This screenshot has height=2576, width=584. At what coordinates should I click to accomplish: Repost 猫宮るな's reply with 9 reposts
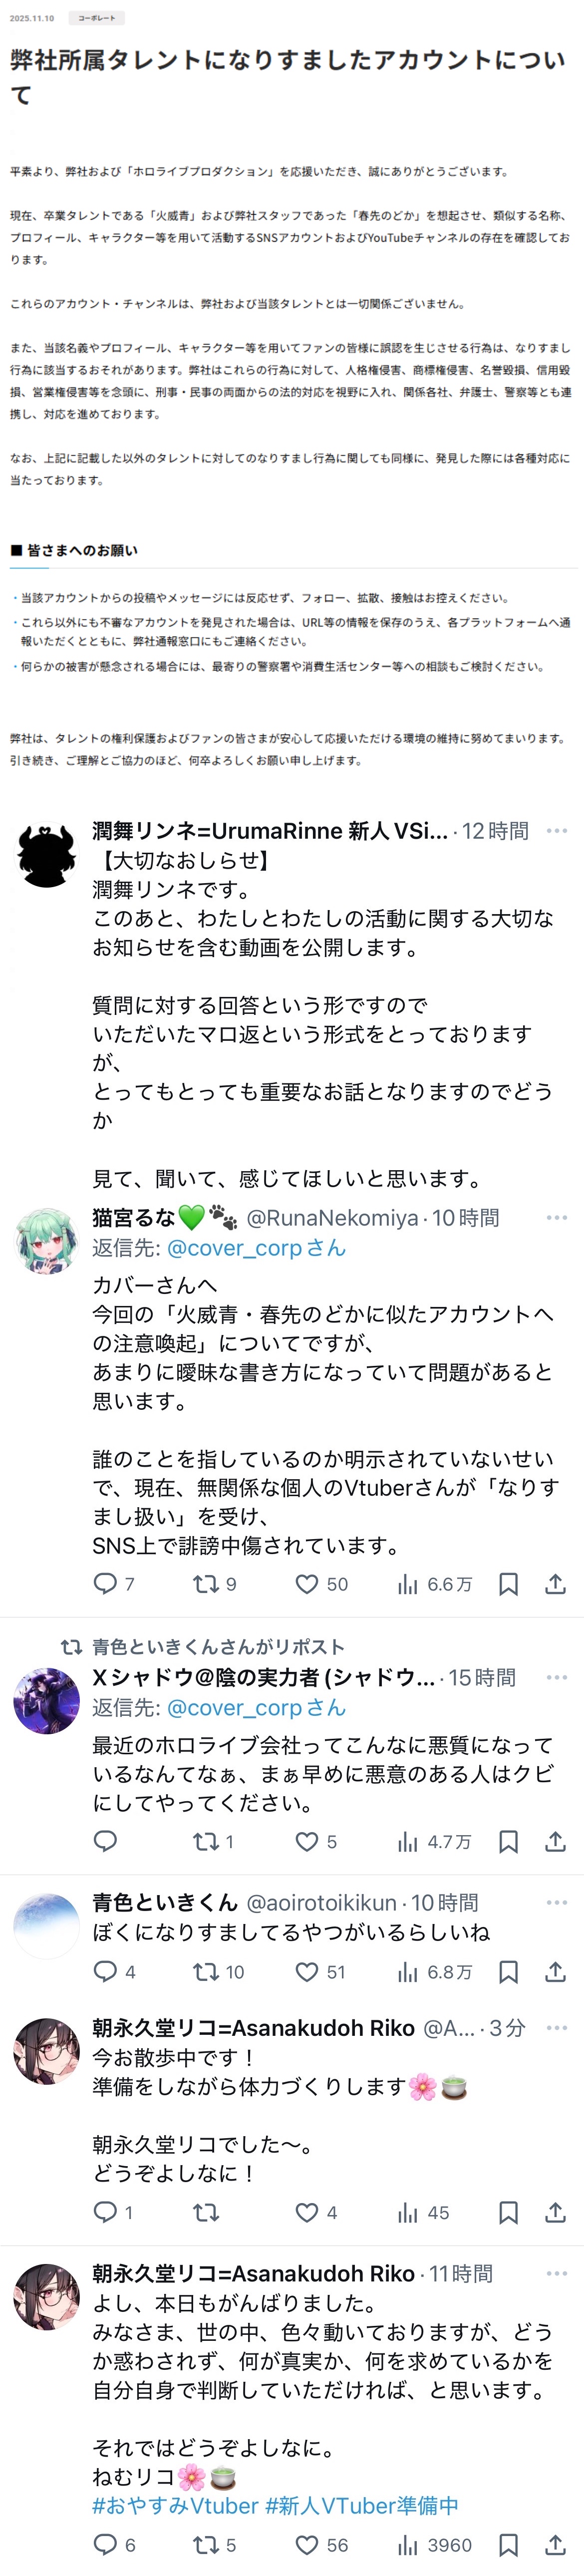(x=206, y=1584)
